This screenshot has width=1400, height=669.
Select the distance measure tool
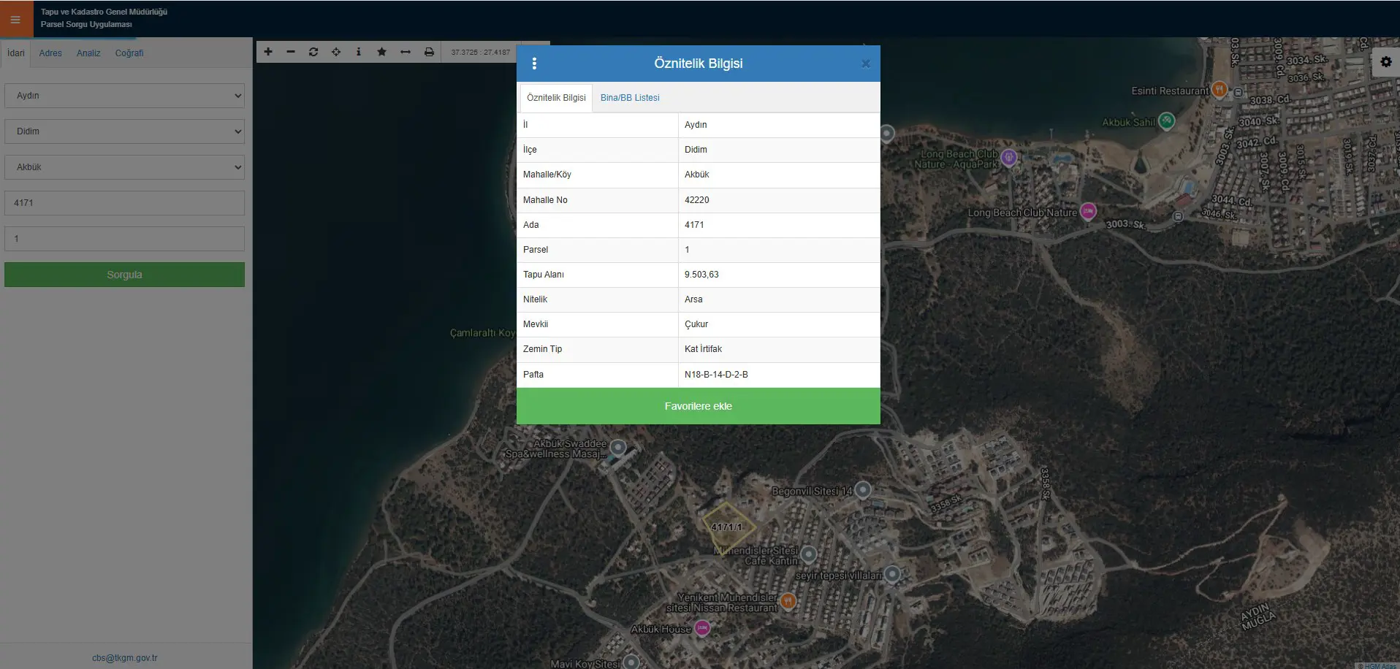[406, 52]
